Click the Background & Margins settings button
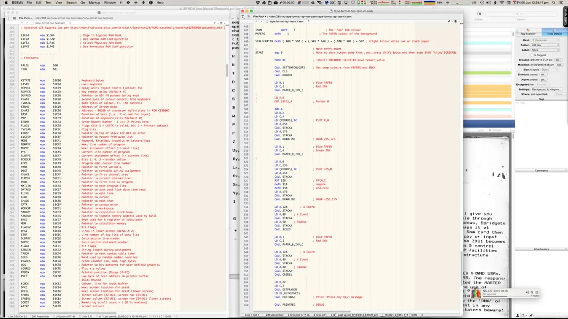The height and width of the screenshot is (319, 568). point(546,89)
